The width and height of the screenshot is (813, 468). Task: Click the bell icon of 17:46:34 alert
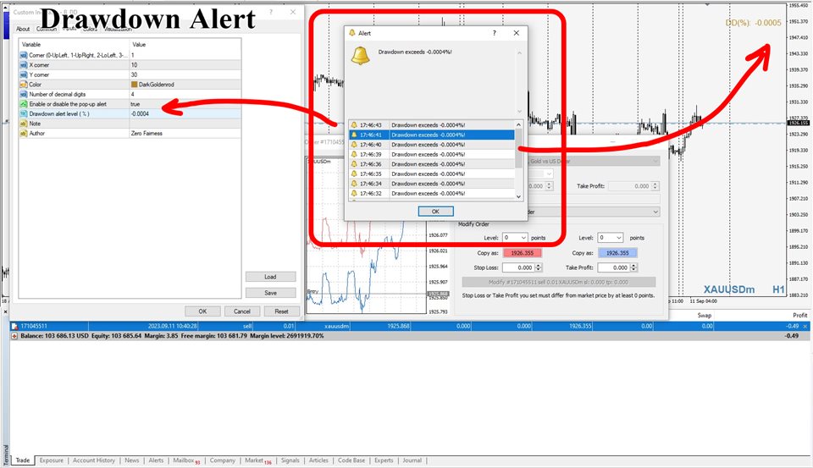[354, 184]
